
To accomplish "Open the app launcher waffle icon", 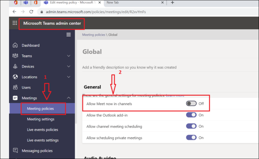I will tap(15, 23).
